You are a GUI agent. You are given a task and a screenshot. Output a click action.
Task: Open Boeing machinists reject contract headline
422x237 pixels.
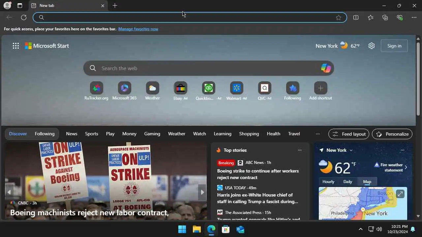pos(89,213)
